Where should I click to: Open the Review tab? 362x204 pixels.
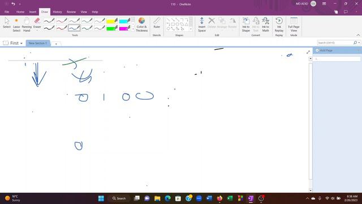[71, 12]
